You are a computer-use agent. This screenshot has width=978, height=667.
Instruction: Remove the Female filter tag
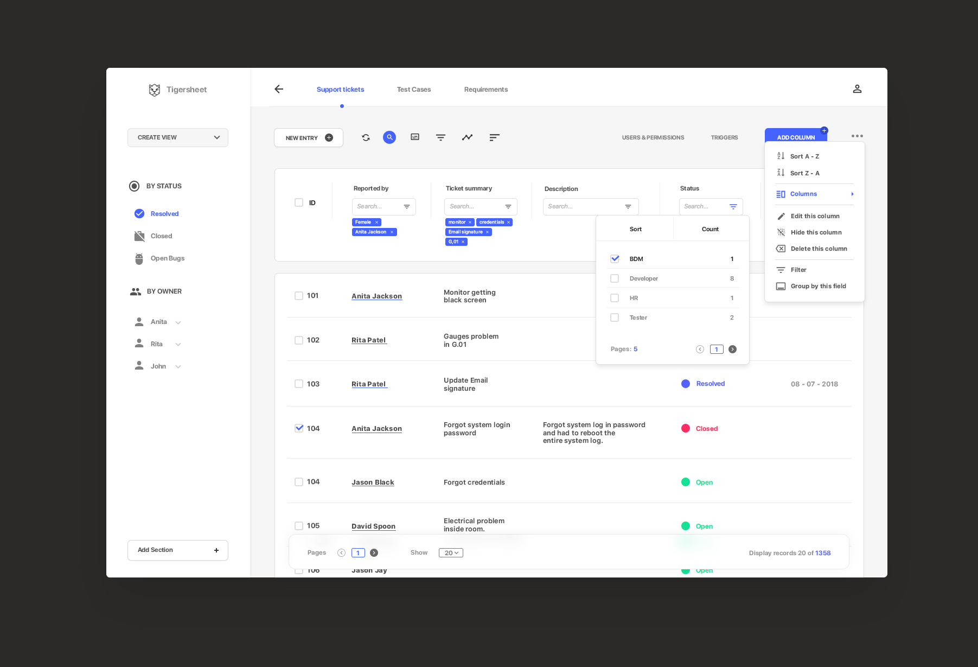coord(376,223)
